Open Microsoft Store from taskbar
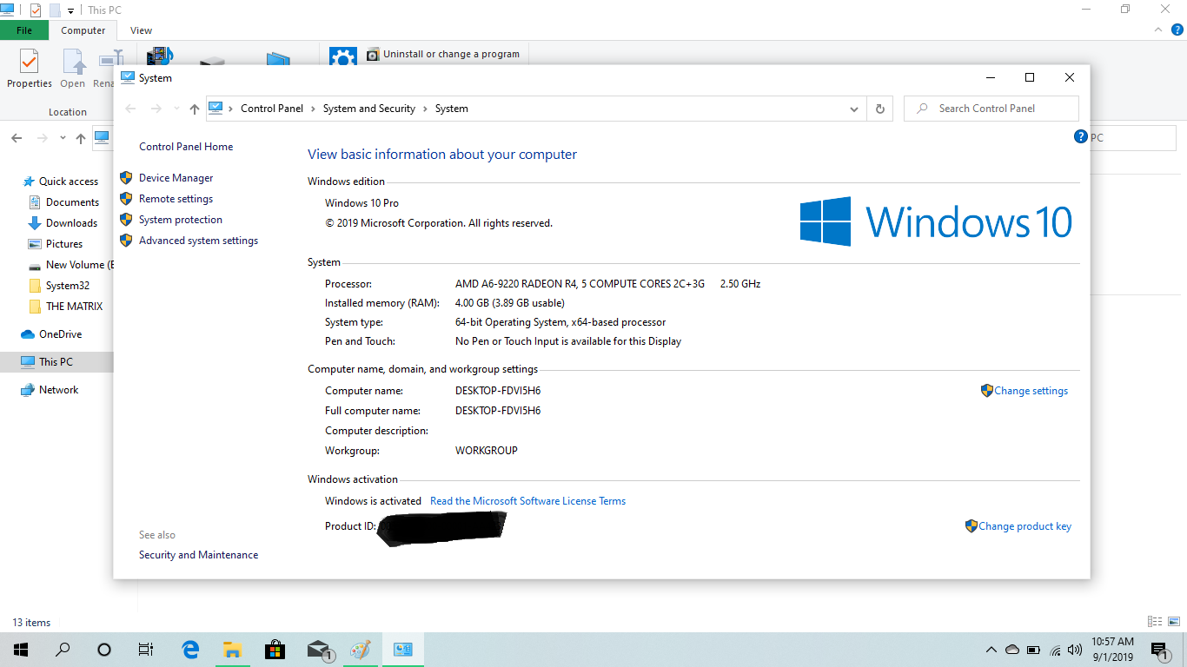The image size is (1187, 667). pos(275,650)
